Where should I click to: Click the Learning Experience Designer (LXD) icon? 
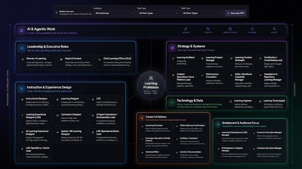[x=22, y=115]
